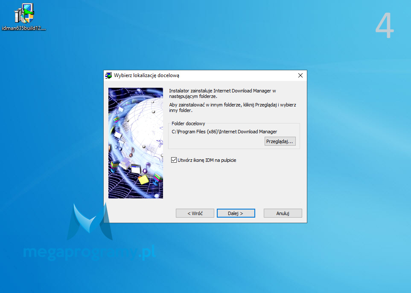Go back with the '< Wróć' button
Image resolution: width=411 pixels, height=293 pixels.
click(x=195, y=213)
